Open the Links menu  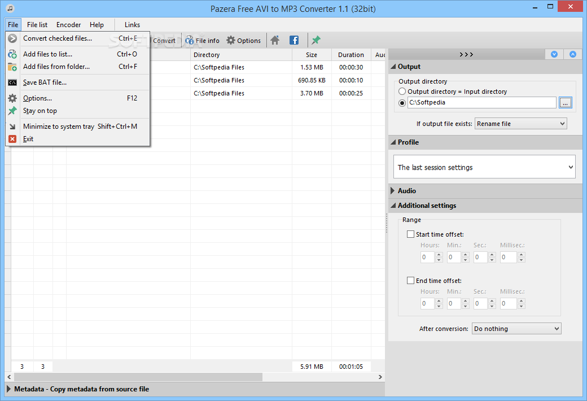[132, 25]
